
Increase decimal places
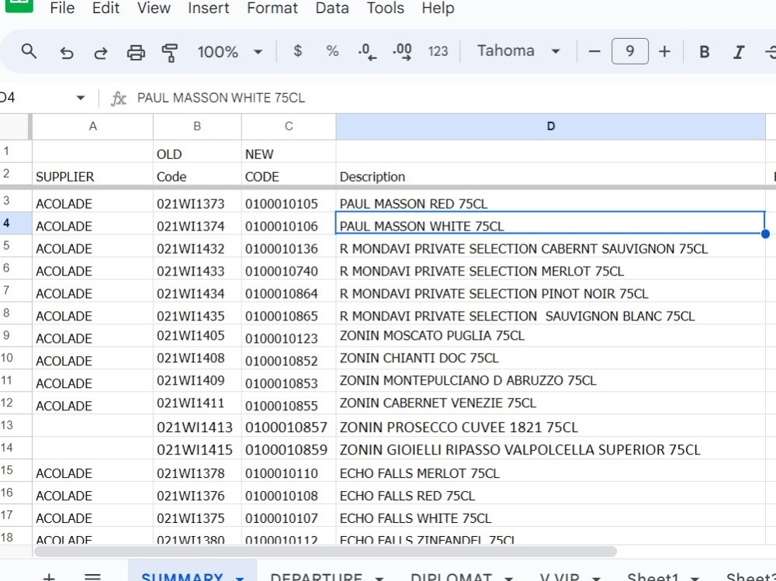coord(400,51)
